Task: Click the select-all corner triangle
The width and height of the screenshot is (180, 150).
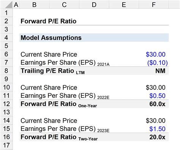Action: [x=8, y=5]
